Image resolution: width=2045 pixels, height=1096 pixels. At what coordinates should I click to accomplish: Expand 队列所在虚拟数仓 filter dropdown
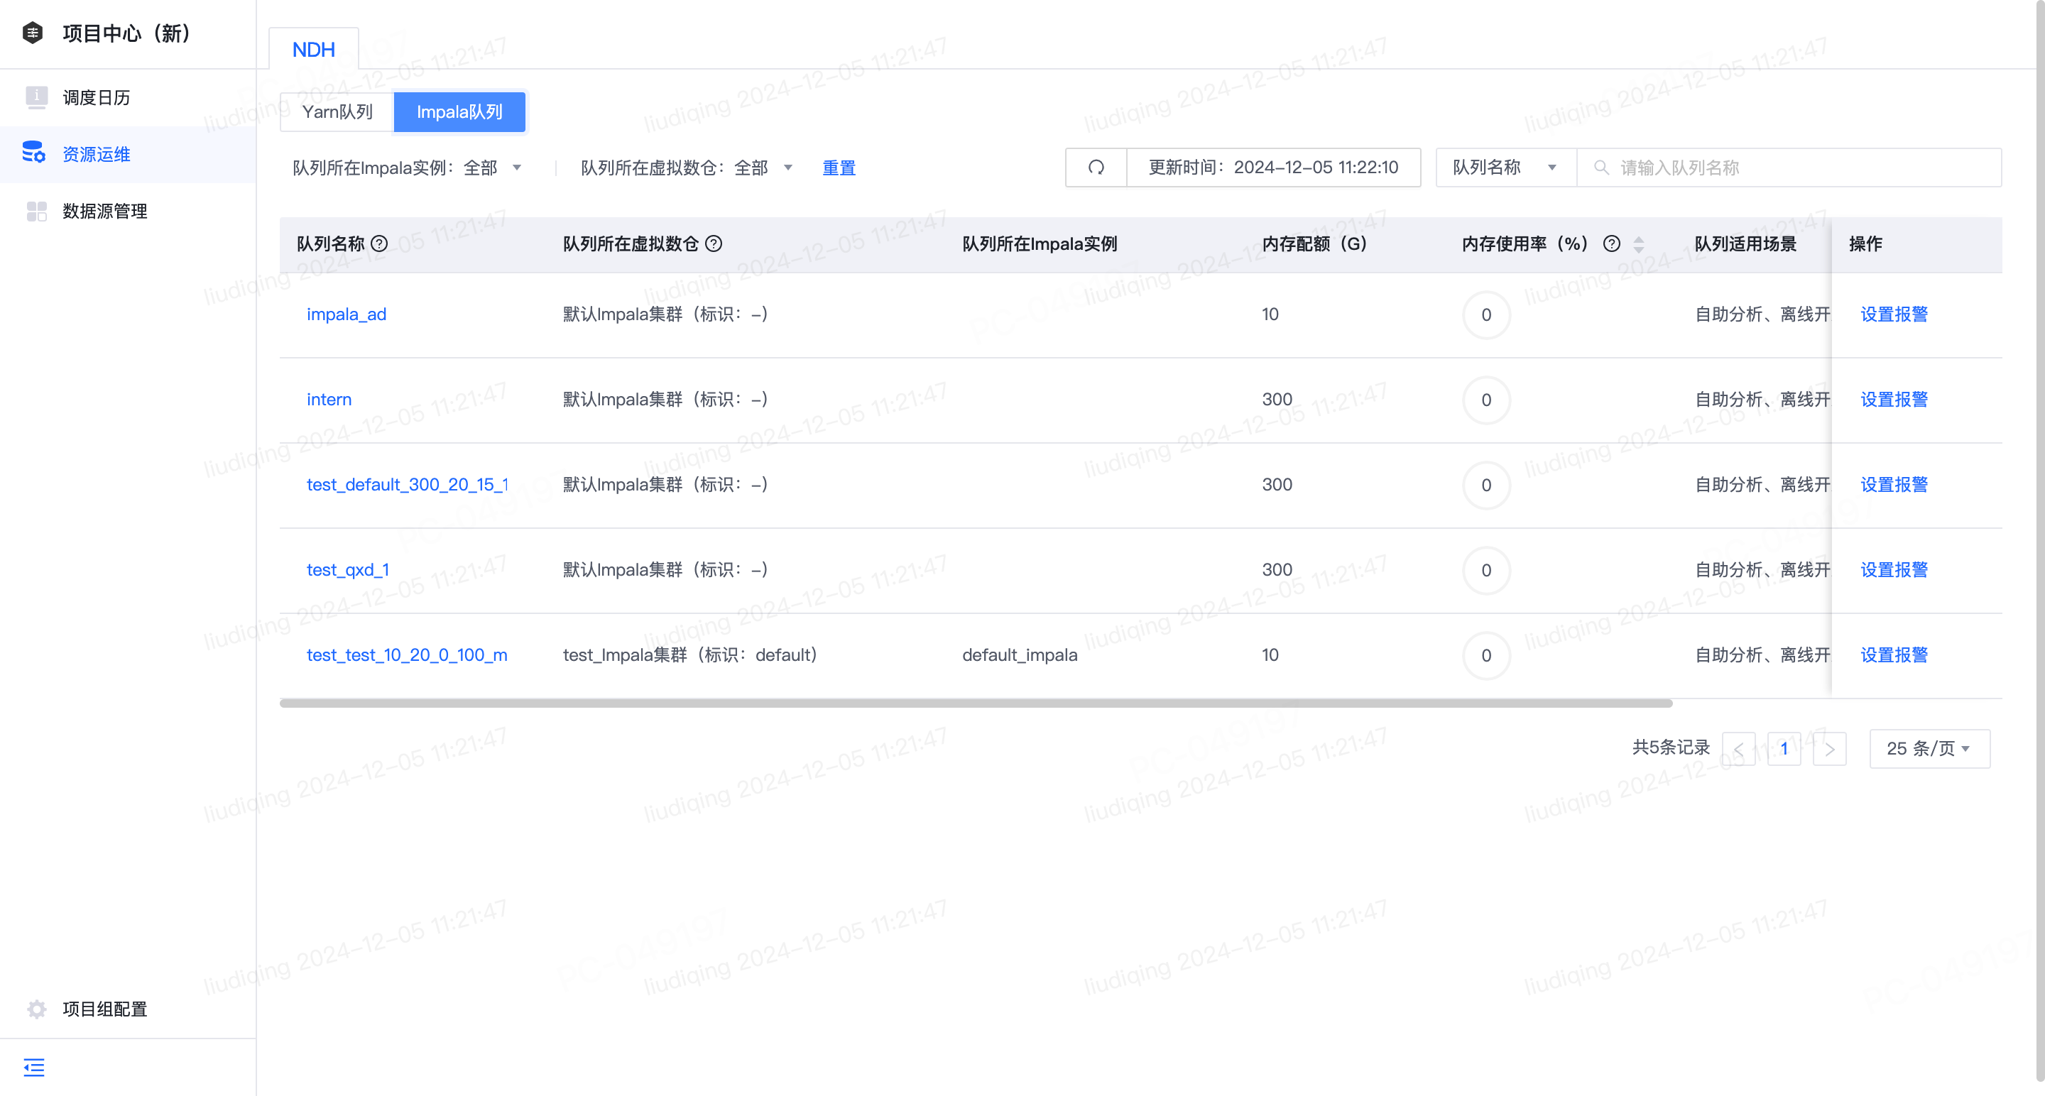(x=687, y=168)
